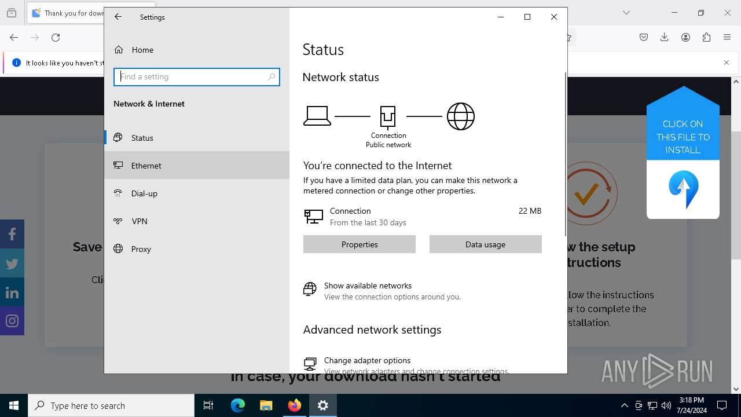Launch Microsoft Edge from taskbar

pos(238,405)
